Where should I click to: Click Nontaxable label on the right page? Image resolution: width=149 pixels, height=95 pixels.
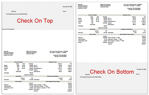(x=93, y=24)
